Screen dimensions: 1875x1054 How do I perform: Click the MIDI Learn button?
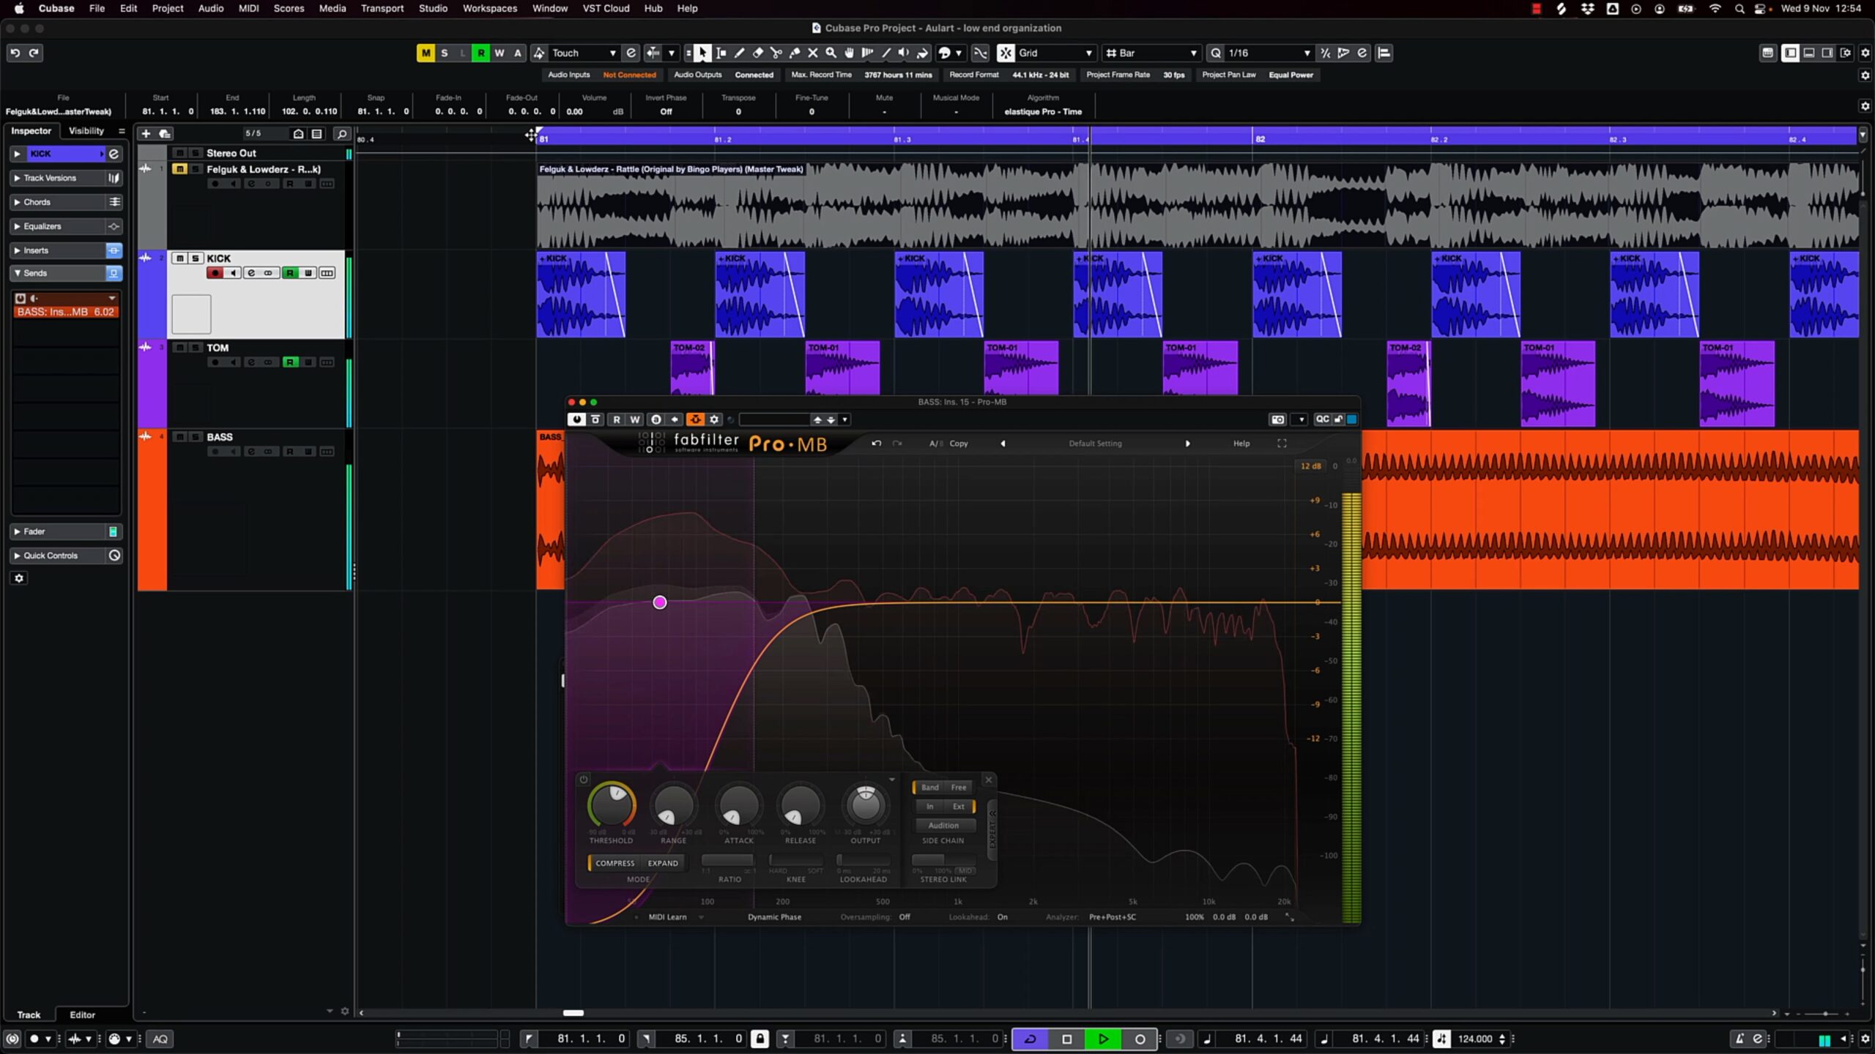[667, 917]
